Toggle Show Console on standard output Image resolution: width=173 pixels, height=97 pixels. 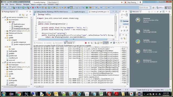click(x=104, y=43)
